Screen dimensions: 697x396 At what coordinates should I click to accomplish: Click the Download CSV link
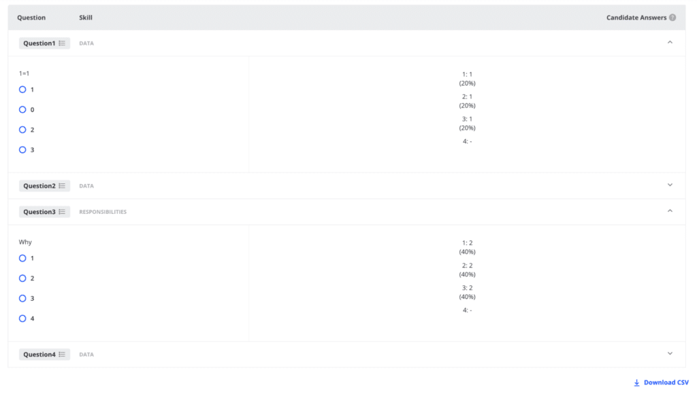(662, 382)
